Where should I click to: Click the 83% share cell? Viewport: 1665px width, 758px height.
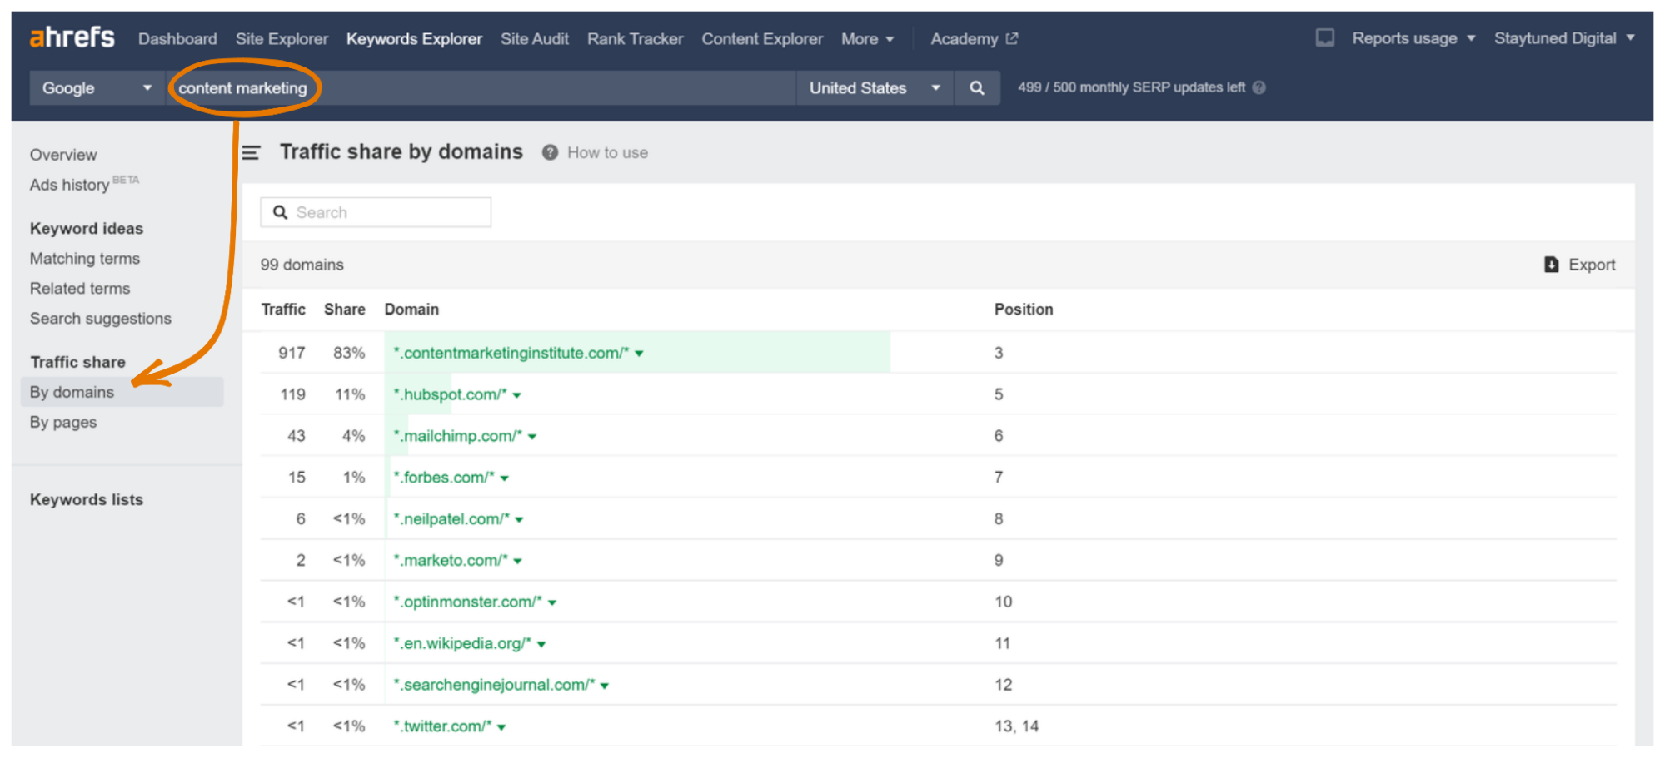349,353
